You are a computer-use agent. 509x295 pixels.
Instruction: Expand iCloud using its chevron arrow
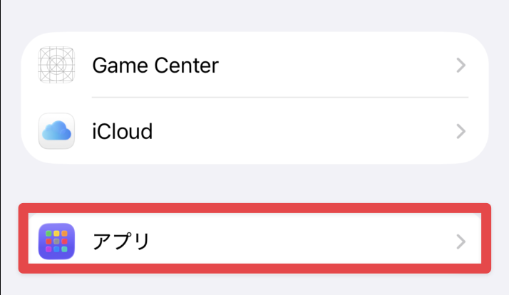click(461, 131)
